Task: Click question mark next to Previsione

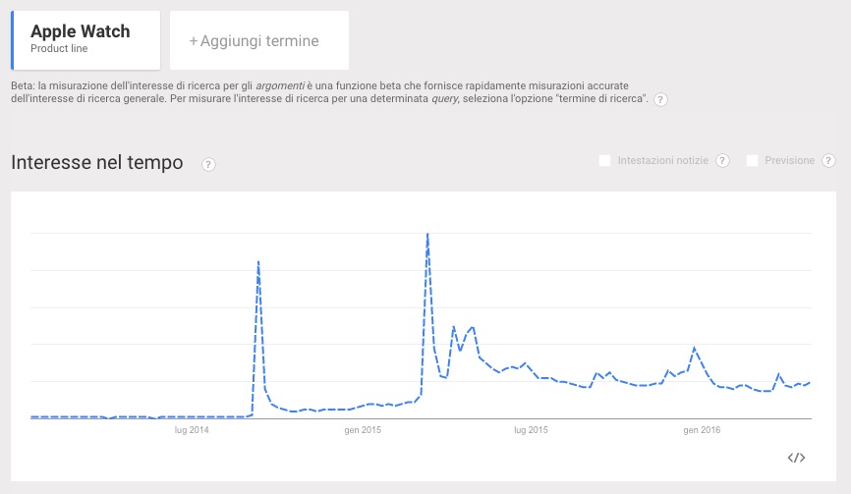Action: pyautogui.click(x=828, y=161)
